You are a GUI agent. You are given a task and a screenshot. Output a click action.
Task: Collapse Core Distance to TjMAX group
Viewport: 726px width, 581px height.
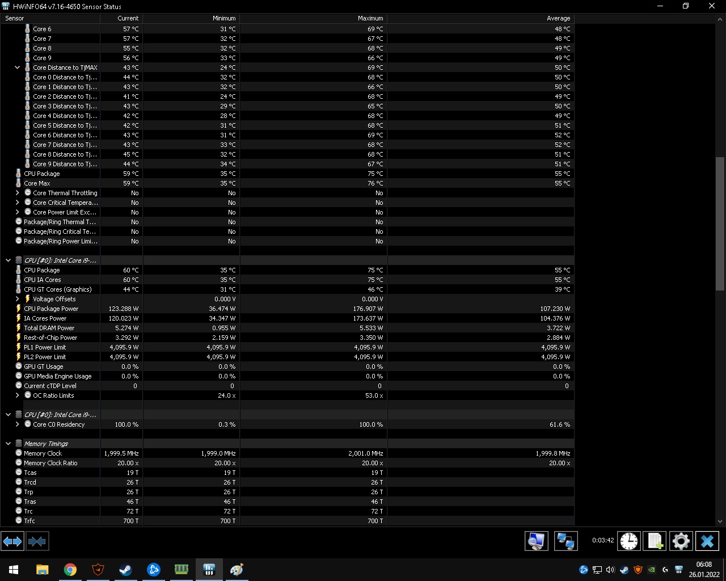point(17,68)
